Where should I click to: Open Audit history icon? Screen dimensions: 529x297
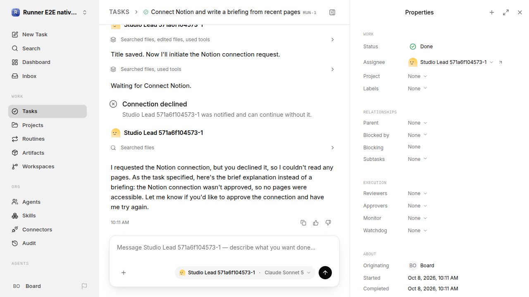[15, 243]
